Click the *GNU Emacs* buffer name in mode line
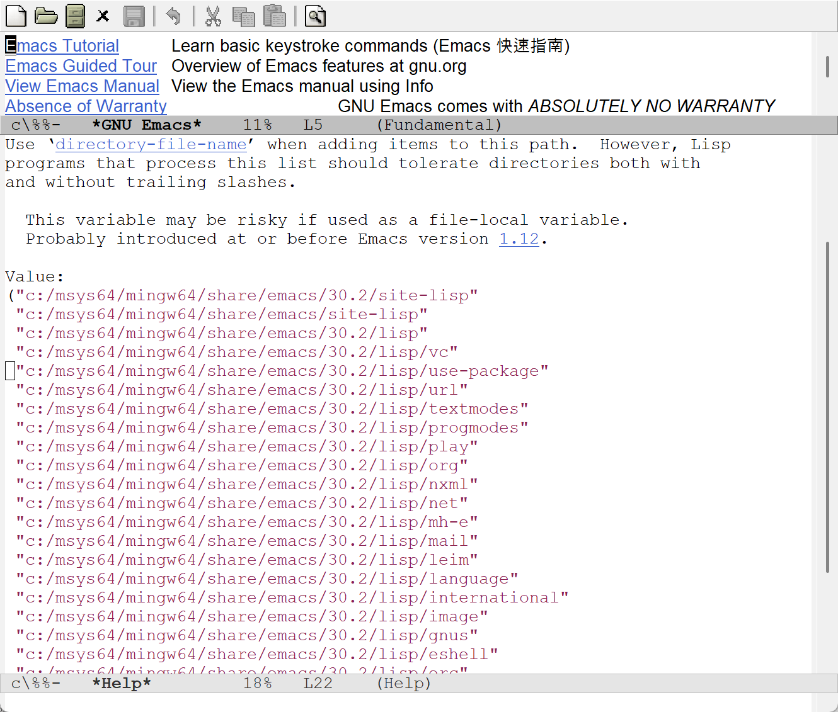The height and width of the screenshot is (712, 838). coord(147,125)
